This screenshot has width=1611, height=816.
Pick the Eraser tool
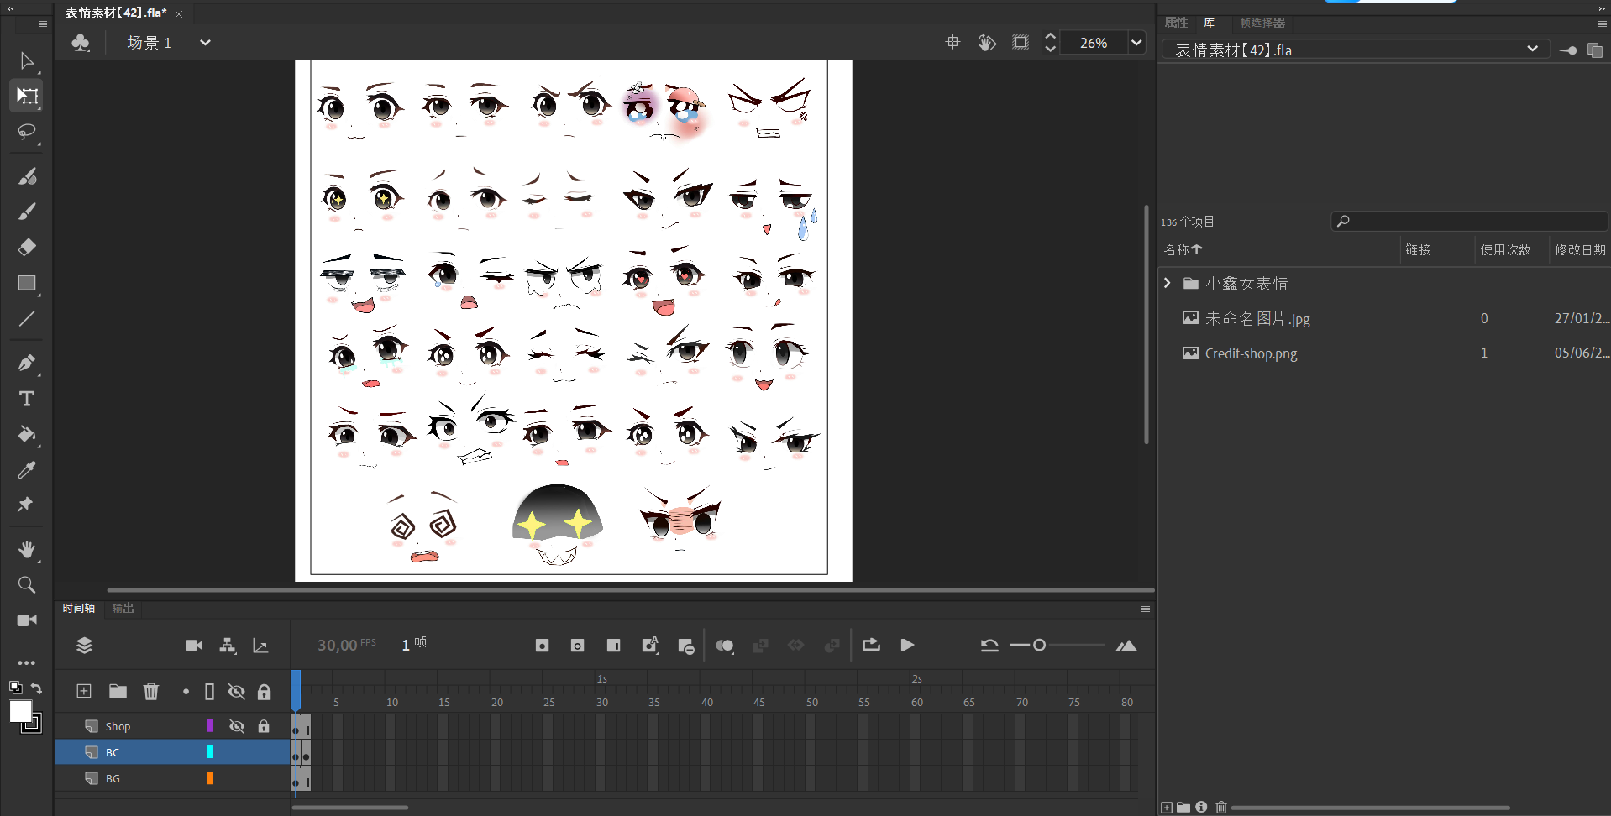[27, 247]
